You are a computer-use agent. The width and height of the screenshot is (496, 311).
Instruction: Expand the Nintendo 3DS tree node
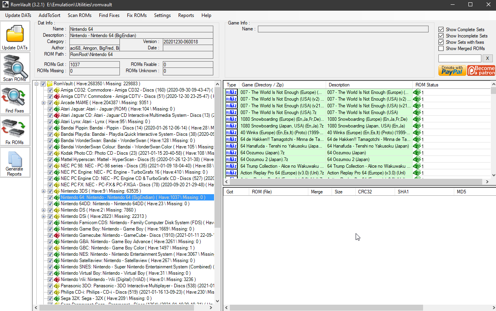(x=44, y=191)
